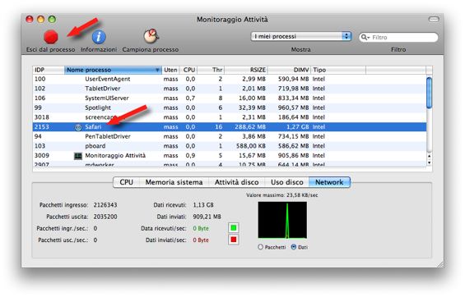Click process ID 3018
The image size is (465, 297).
pyautogui.click(x=42, y=117)
